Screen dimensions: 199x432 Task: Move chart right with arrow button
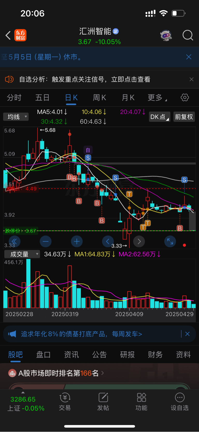[139, 242]
